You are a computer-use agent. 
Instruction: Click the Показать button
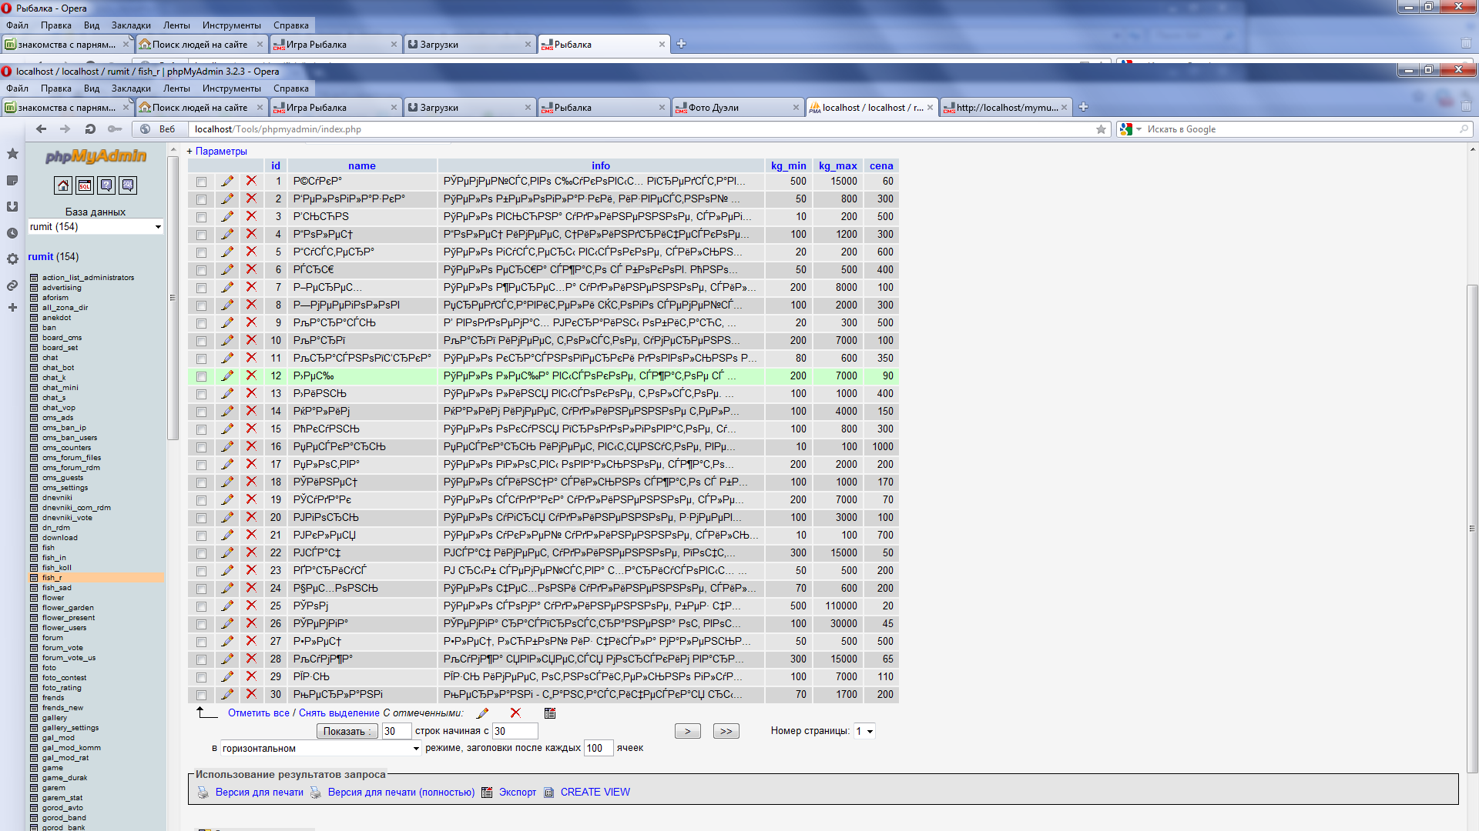347,732
